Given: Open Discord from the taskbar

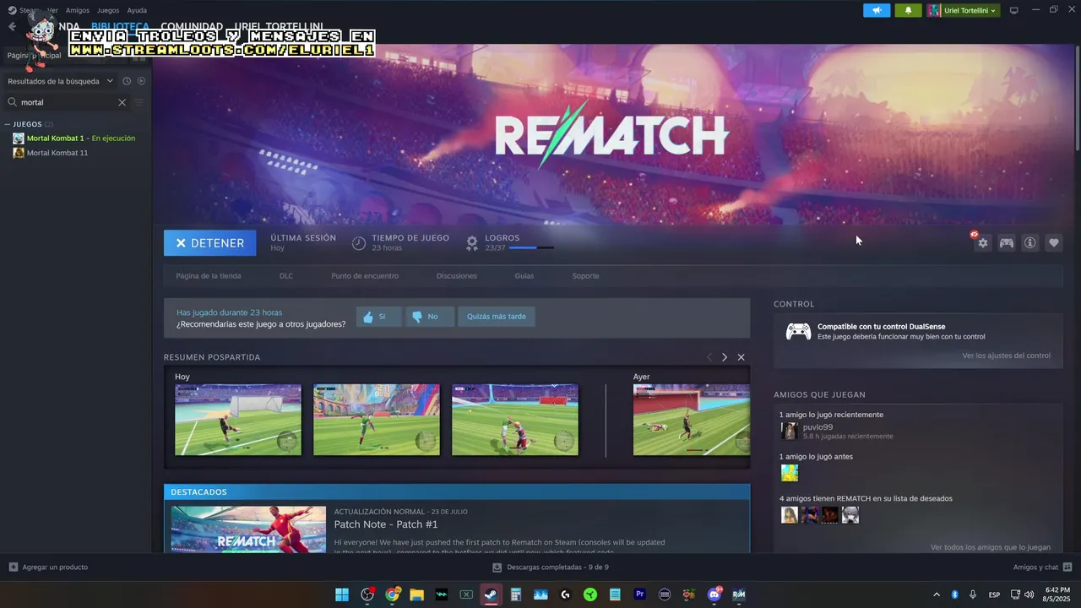Looking at the screenshot, I should [x=714, y=594].
